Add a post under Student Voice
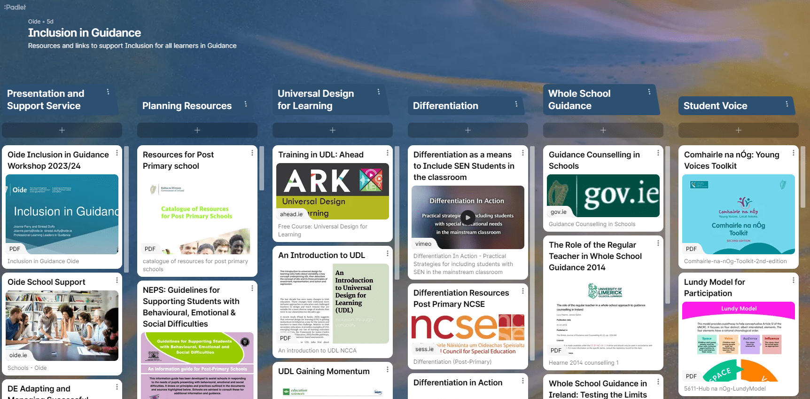Viewport: 810px width, 399px height. [x=739, y=130]
